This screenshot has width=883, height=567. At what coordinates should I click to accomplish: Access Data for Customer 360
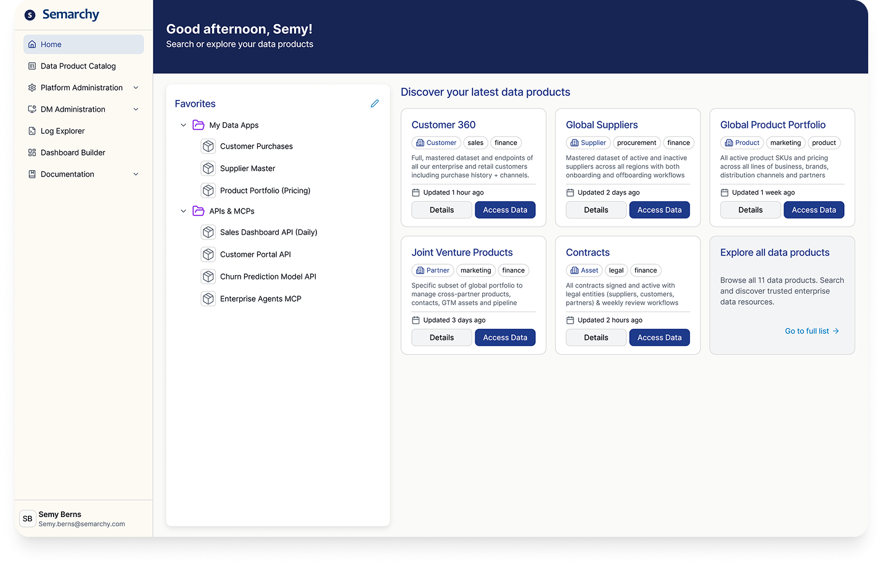click(505, 210)
